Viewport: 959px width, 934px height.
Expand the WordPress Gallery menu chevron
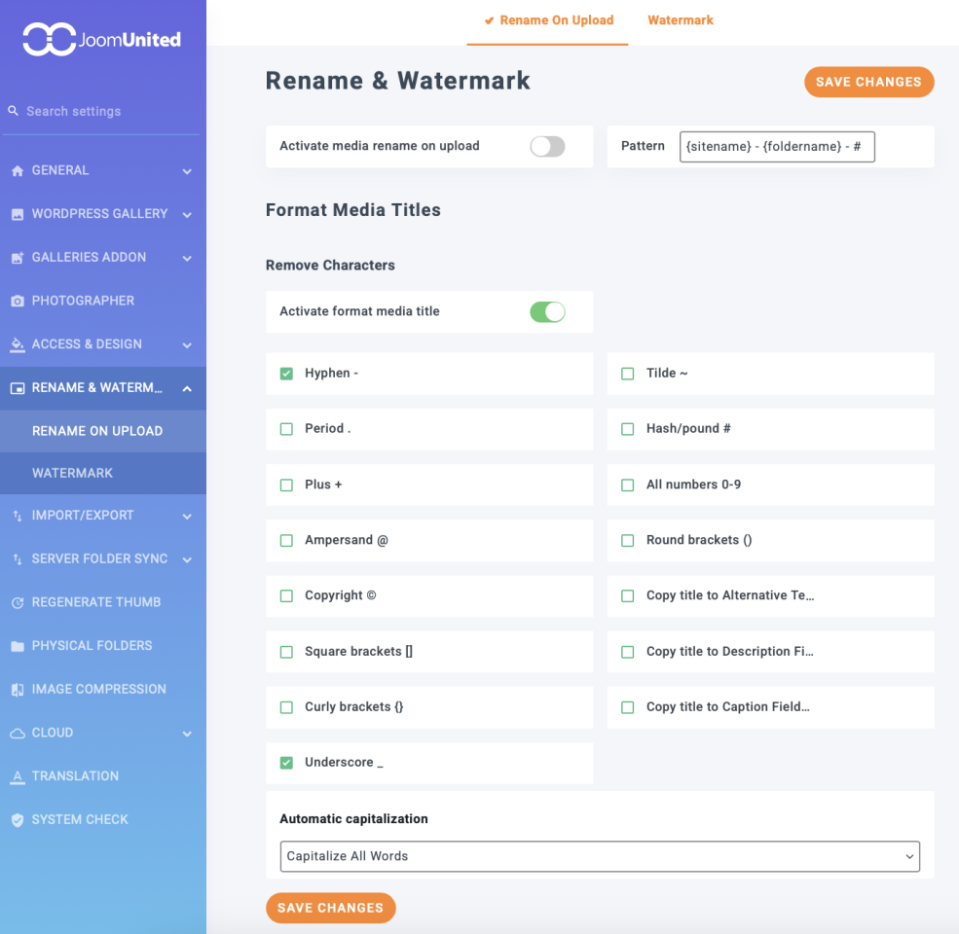187,215
